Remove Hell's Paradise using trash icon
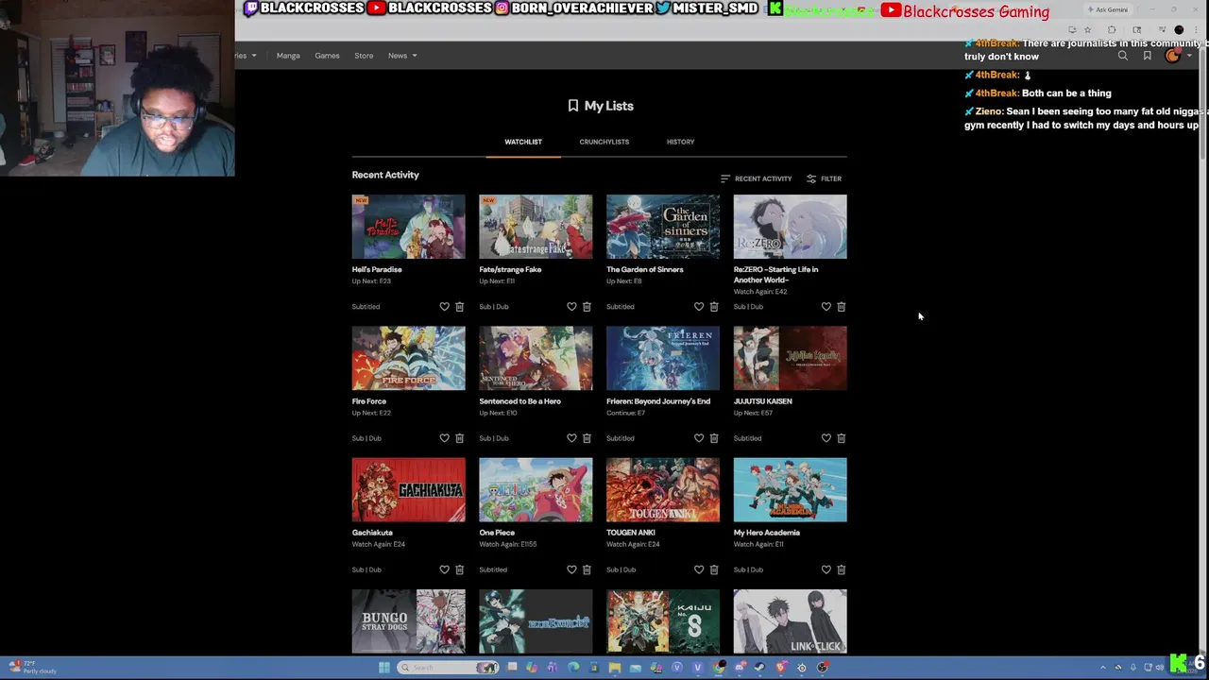The image size is (1209, 680). [x=460, y=307]
